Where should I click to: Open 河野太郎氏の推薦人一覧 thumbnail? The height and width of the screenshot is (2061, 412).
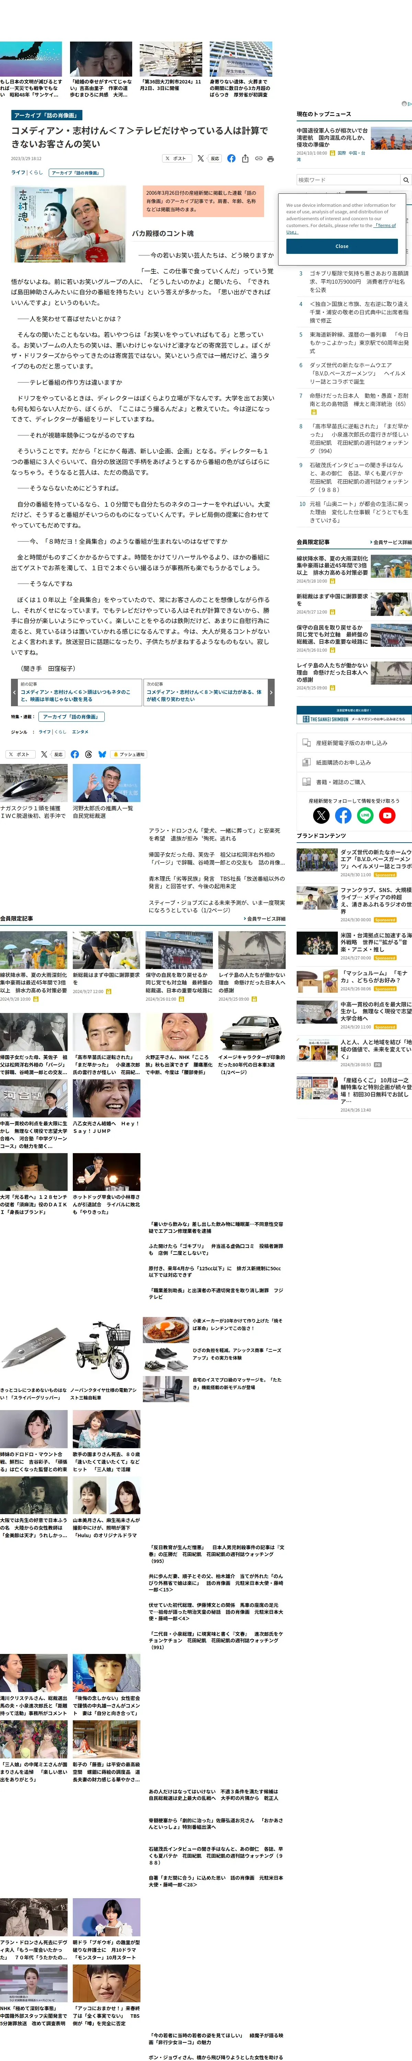point(106,782)
